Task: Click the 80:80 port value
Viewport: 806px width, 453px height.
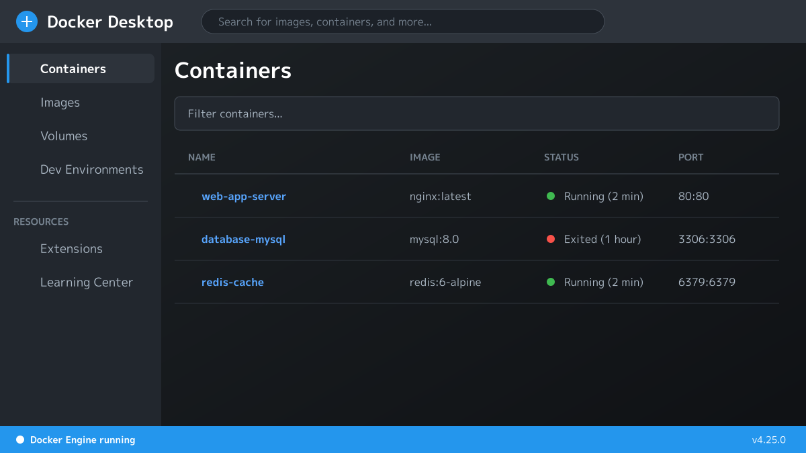Action: pos(694,196)
